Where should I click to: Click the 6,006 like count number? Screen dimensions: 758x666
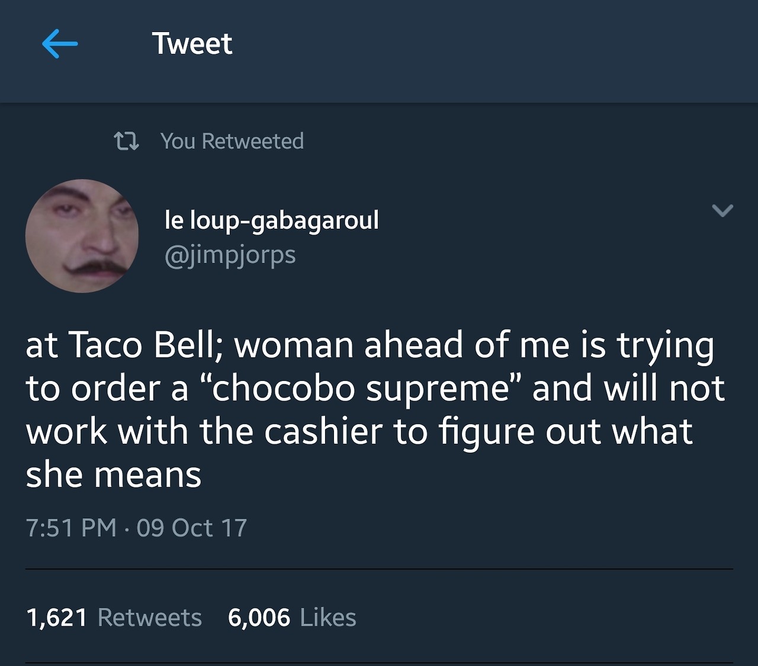point(259,617)
